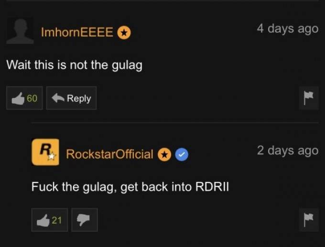Click the 'Wait this is not the gulag' text

pos(75,65)
